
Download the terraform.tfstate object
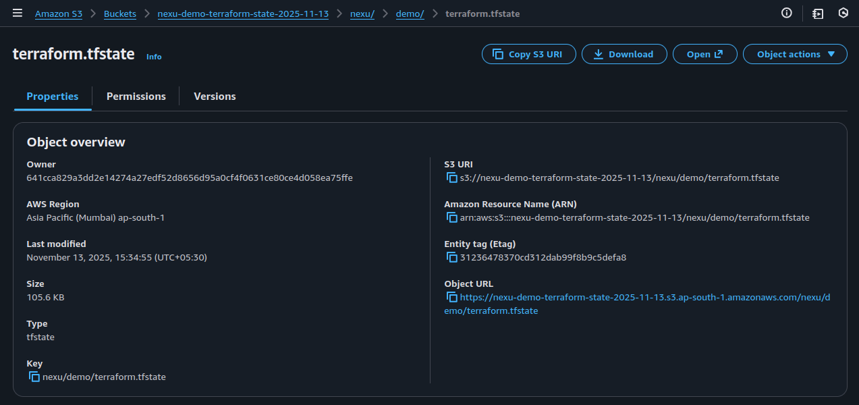624,54
